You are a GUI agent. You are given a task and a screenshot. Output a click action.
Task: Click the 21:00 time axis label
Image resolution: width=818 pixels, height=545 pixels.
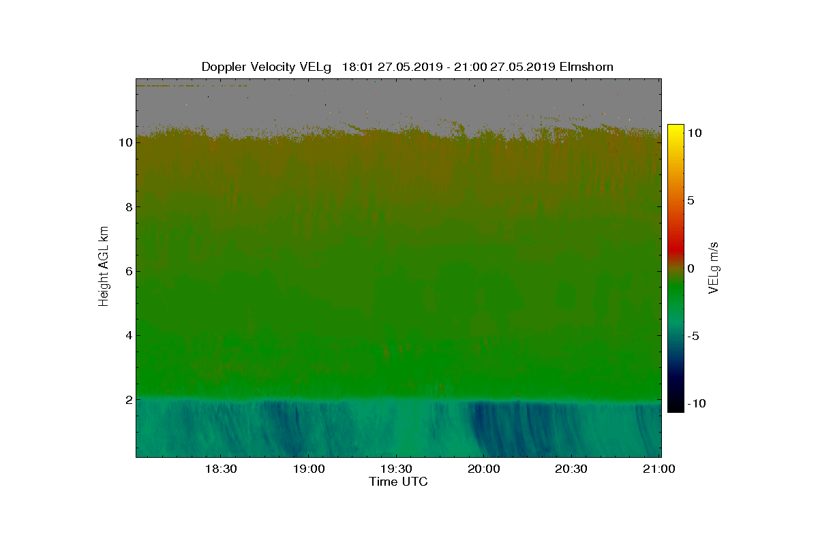tap(659, 469)
